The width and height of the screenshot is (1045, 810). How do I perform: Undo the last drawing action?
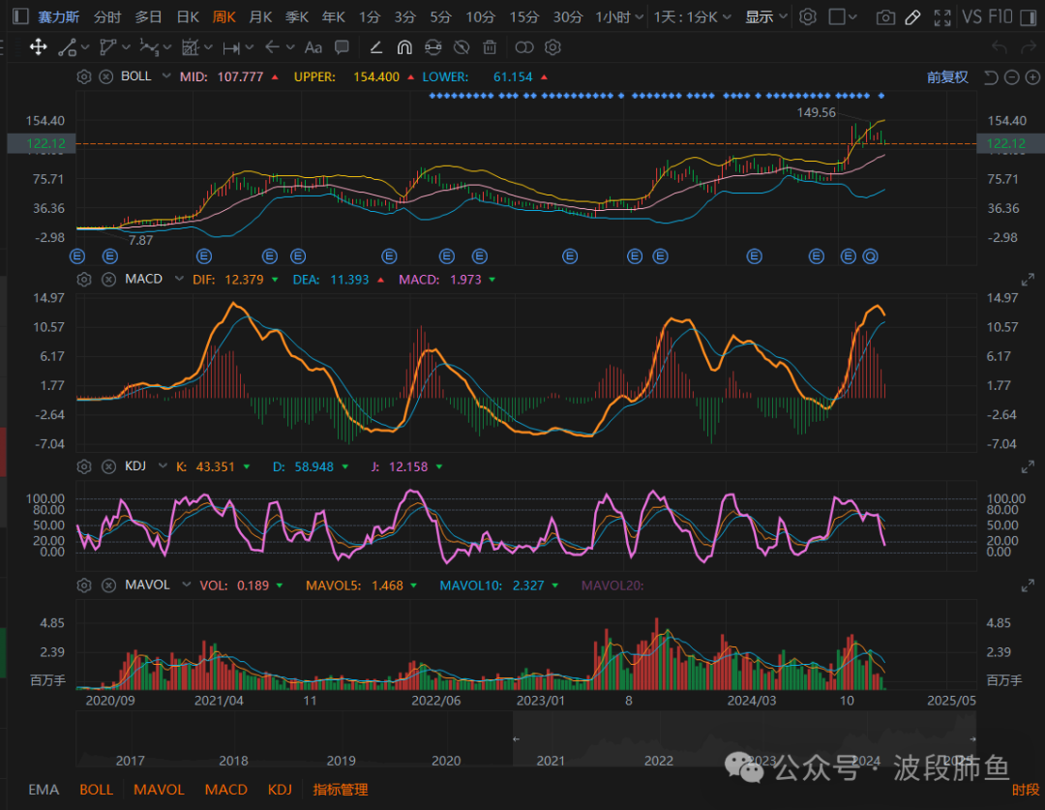click(999, 47)
